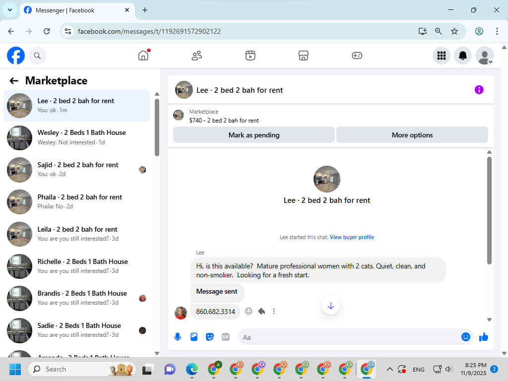Click the address bar URL
The image size is (508, 381).
149,31
